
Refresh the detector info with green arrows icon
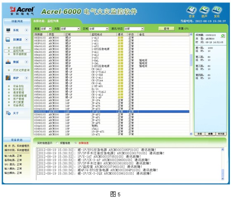tap(223, 36)
